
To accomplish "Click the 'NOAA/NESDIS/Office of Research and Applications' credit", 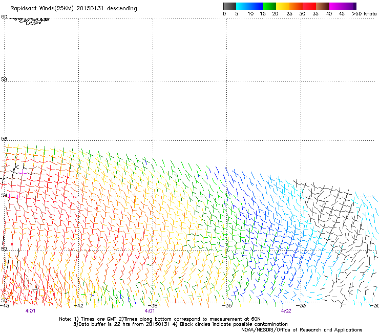I will 302,330.
